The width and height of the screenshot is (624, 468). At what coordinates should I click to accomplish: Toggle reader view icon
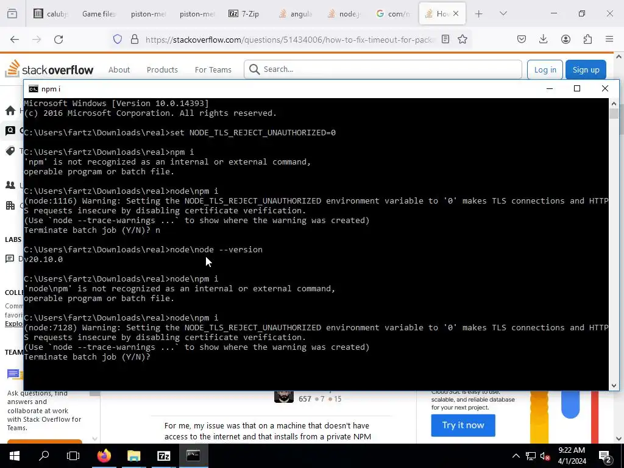click(445, 39)
